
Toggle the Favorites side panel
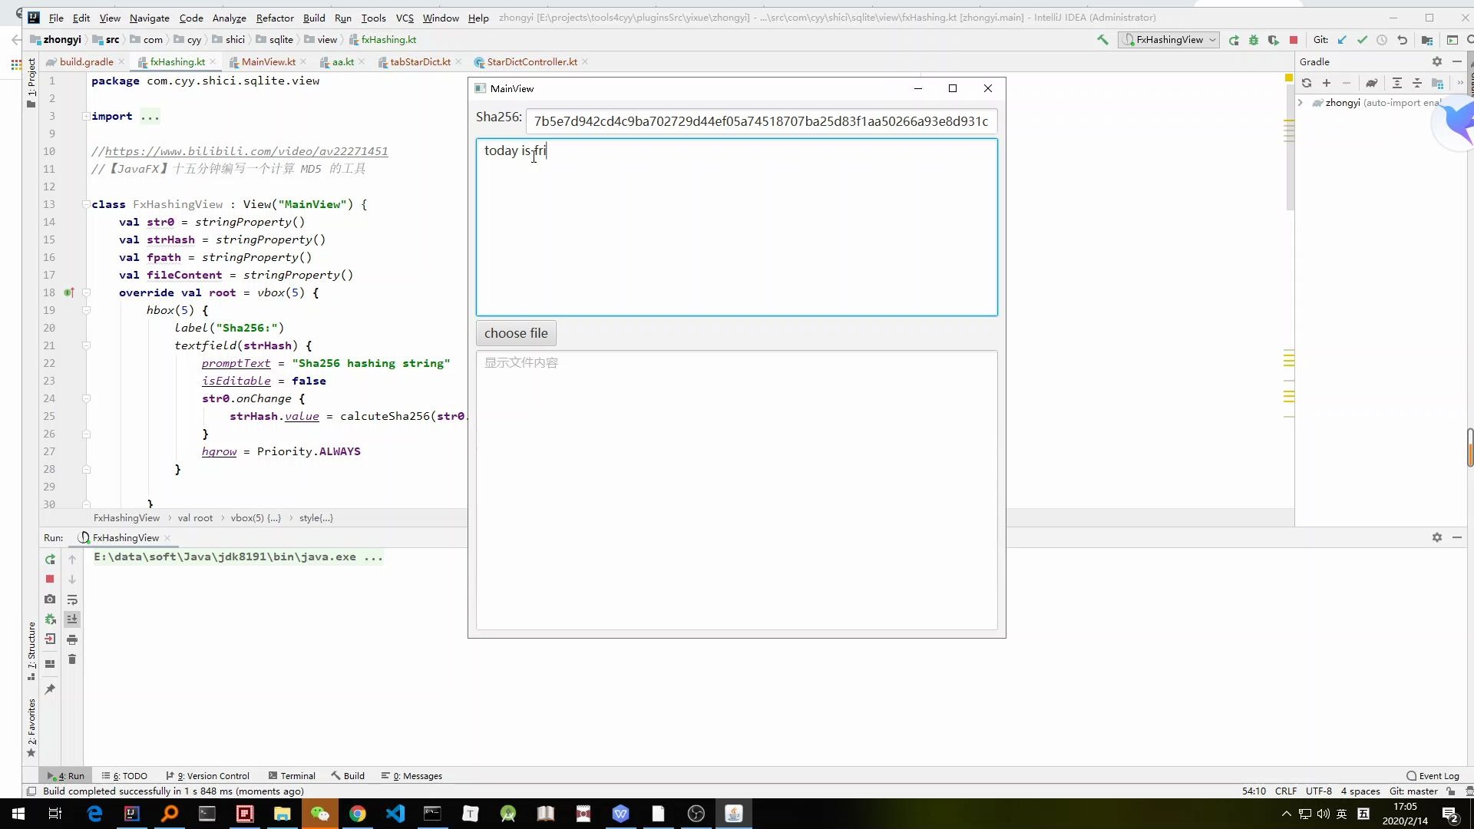(31, 728)
